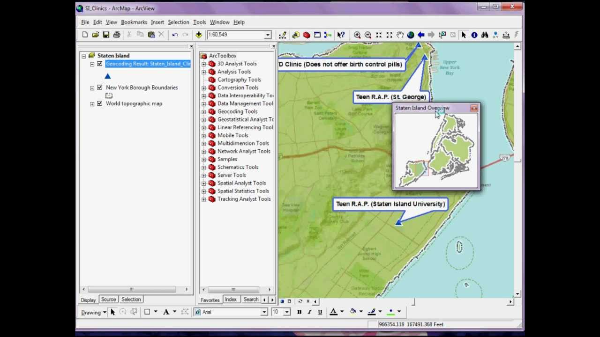Click the Staten Island Overview map thumbnail
600x337 pixels.
click(436, 151)
